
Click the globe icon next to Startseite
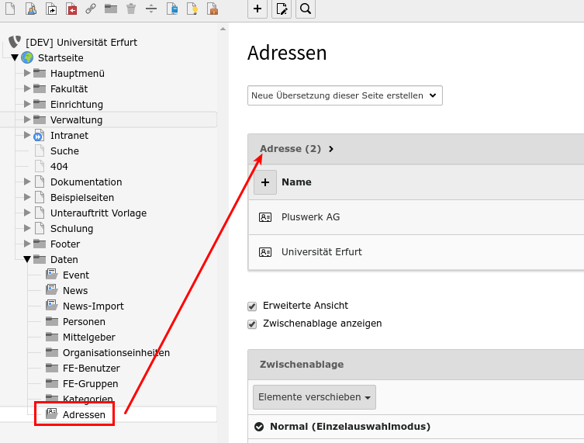pos(27,57)
